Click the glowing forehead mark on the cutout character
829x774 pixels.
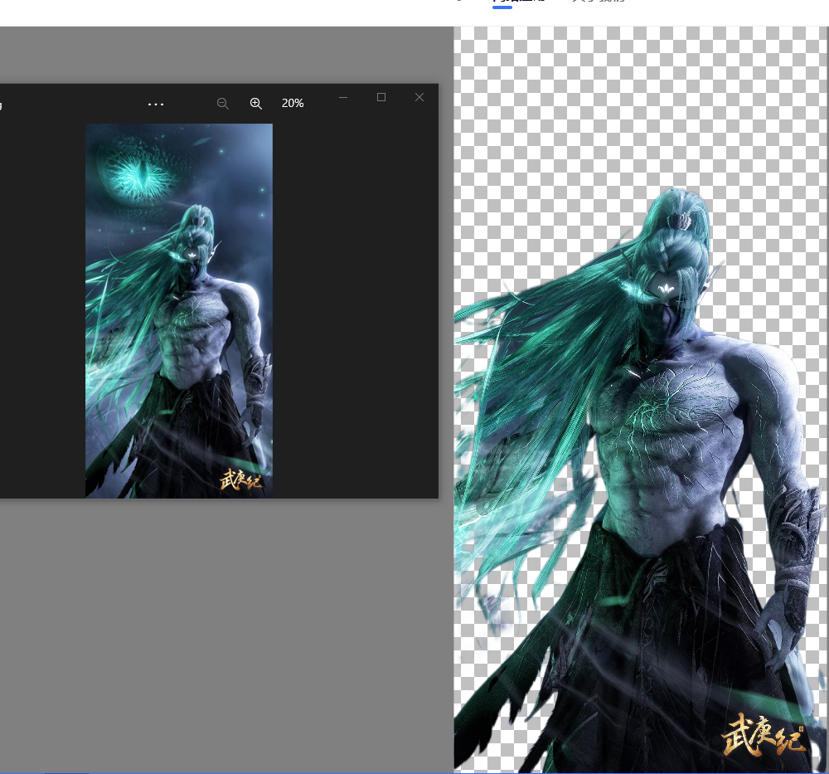(665, 290)
